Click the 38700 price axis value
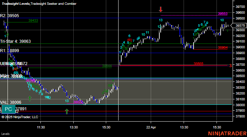 pyautogui.click(x=240, y=65)
